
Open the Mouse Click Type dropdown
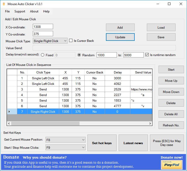click(50, 41)
